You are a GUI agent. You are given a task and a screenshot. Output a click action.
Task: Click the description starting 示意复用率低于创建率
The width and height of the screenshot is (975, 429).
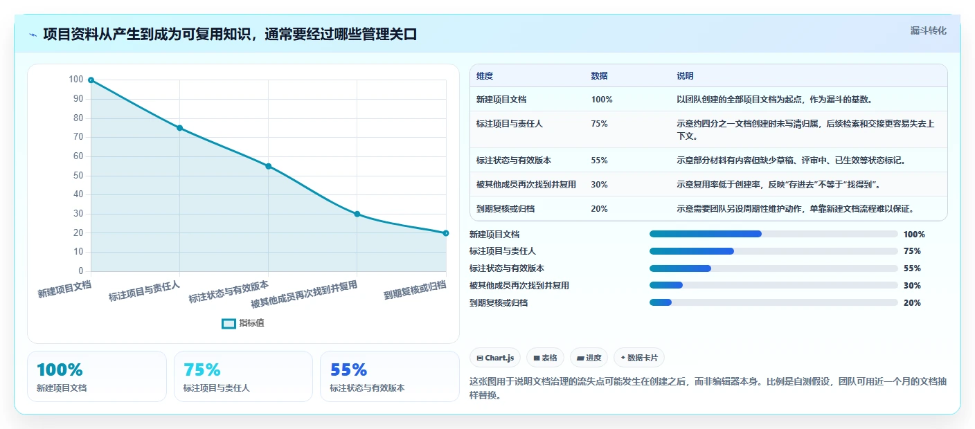[778, 185]
